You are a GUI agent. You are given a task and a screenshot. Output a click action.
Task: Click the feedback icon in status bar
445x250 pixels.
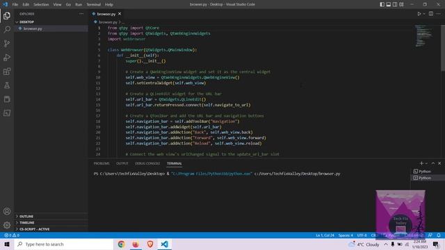[x=430, y=235]
